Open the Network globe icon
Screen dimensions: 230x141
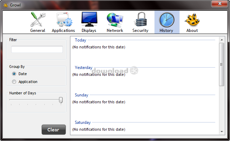tap(115, 20)
